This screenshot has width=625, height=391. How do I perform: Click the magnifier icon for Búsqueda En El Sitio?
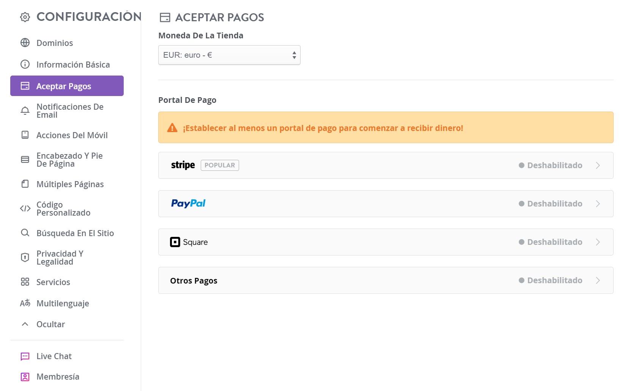(x=25, y=233)
